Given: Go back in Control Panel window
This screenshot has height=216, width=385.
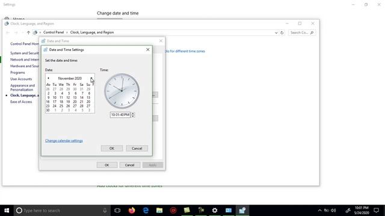Looking at the screenshot, I should (x=8, y=32).
